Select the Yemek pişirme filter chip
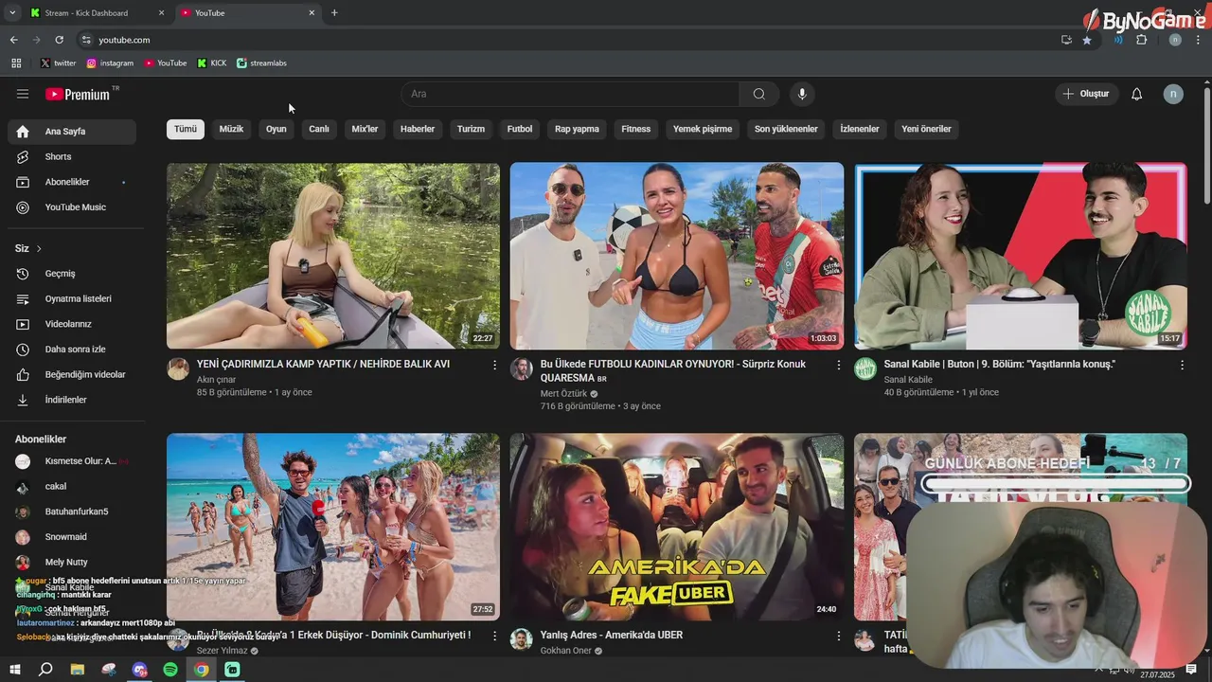The image size is (1212, 682). (x=703, y=129)
